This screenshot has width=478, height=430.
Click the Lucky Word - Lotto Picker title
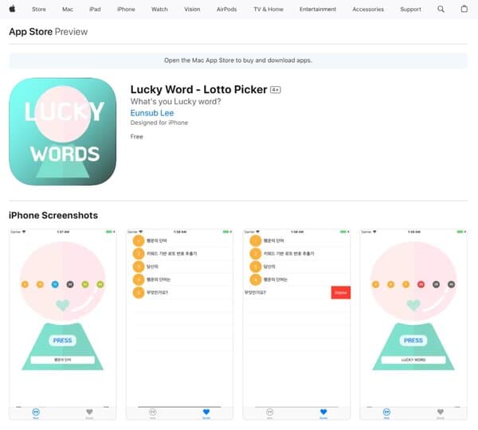point(198,90)
